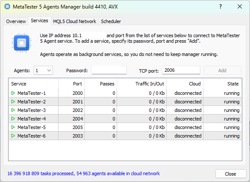This screenshot has width=250, height=182.
Task: Select the MetaTester-1 service name
Action: (31, 93)
